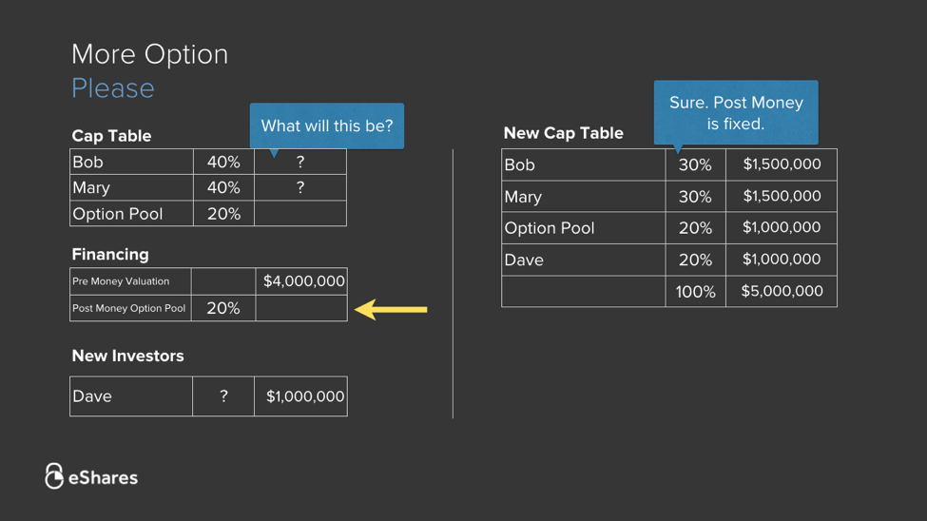This screenshot has width=927, height=521.
Task: Click Option Pool $1,000,000 in New Cap Table
Action: click(x=782, y=227)
